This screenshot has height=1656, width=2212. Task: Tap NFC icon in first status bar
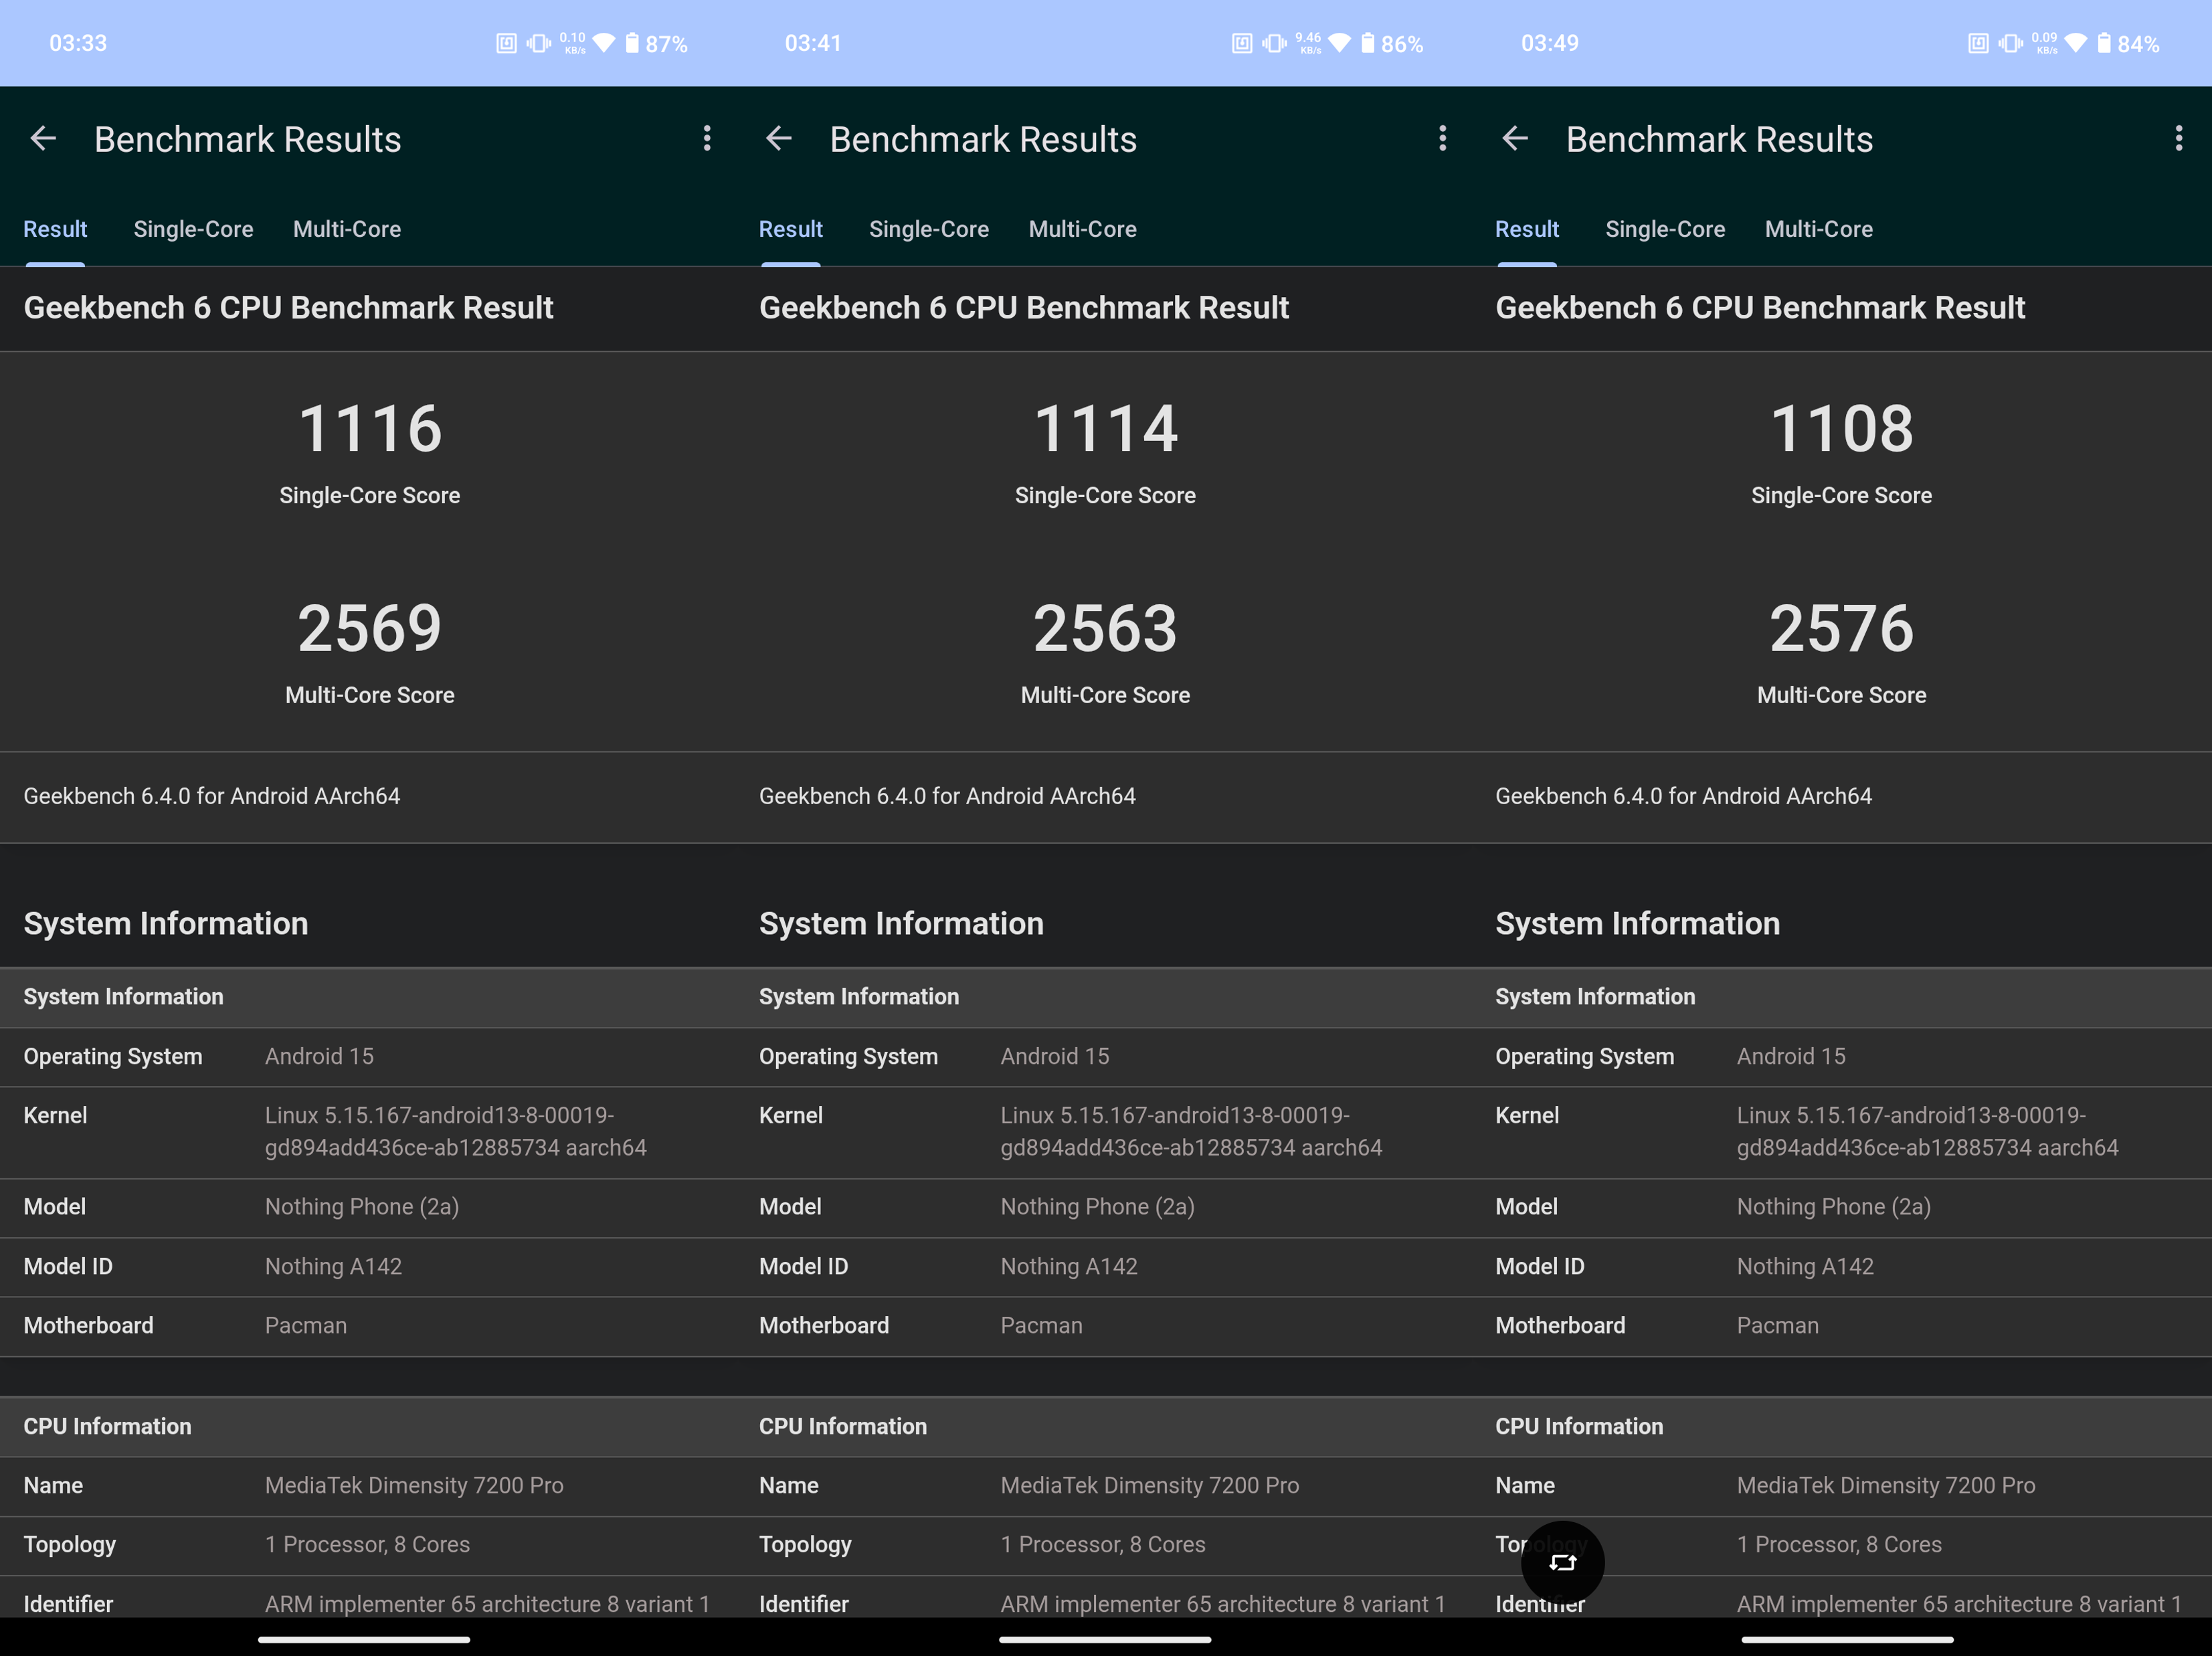coord(506,43)
